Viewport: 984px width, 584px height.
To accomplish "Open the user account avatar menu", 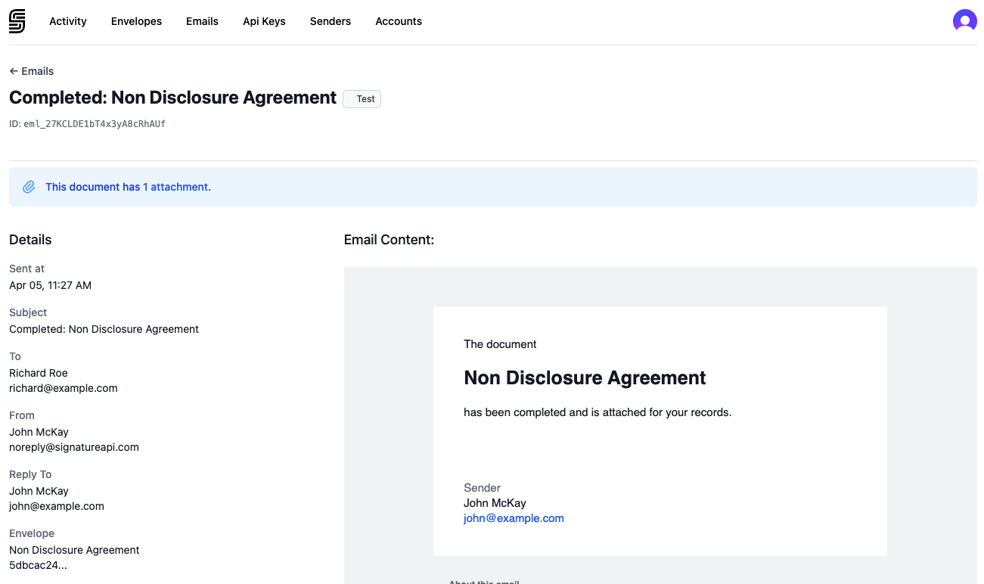I will (x=964, y=20).
